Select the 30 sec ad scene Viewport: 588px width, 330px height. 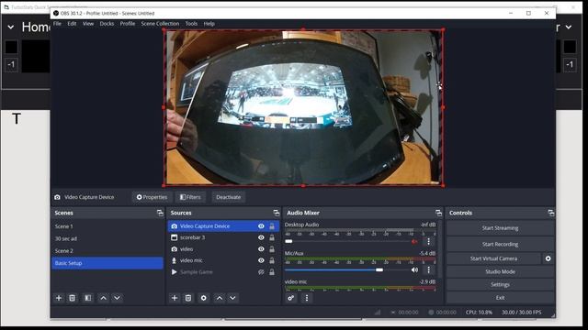coord(107,238)
